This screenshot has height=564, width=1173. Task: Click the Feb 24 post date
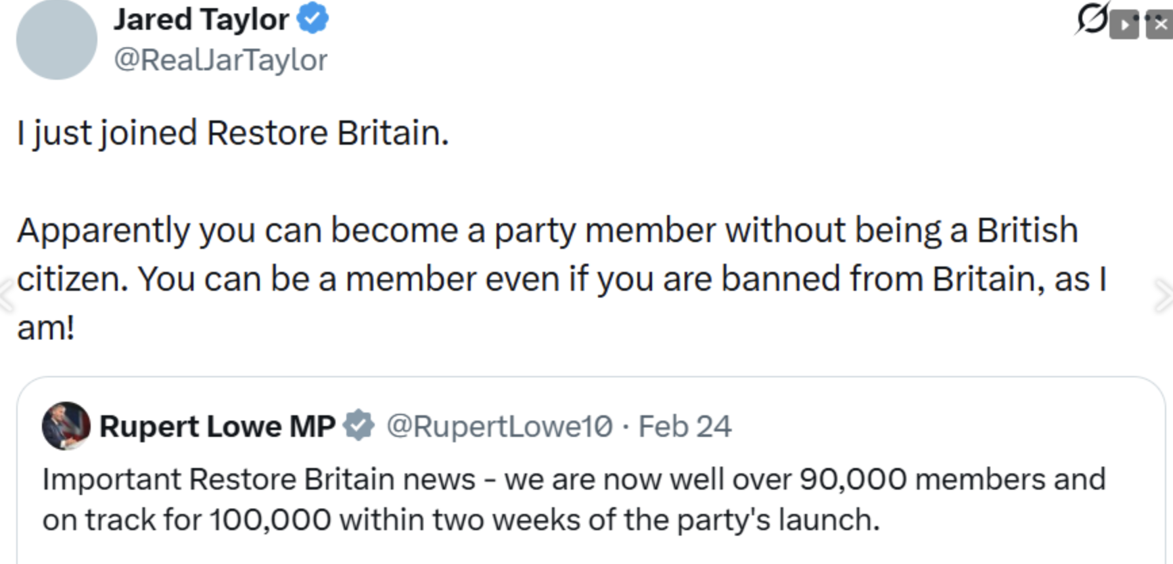coord(685,426)
